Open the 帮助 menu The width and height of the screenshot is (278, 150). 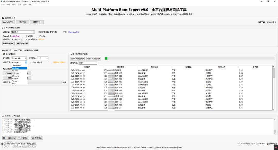click(x=30, y=5)
